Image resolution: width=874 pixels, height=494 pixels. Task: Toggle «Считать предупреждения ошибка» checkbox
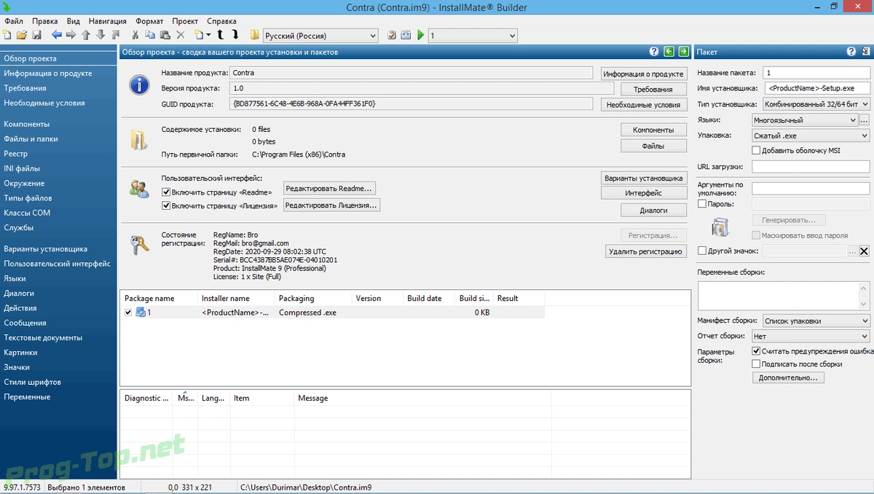click(756, 351)
